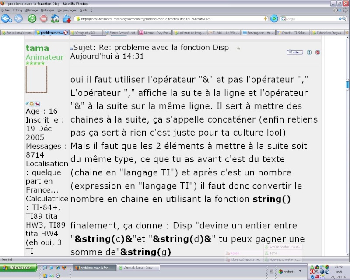This screenshot has height=280, width=350.
Task: Click the green Go button beside the address bar
Action: (274, 19)
